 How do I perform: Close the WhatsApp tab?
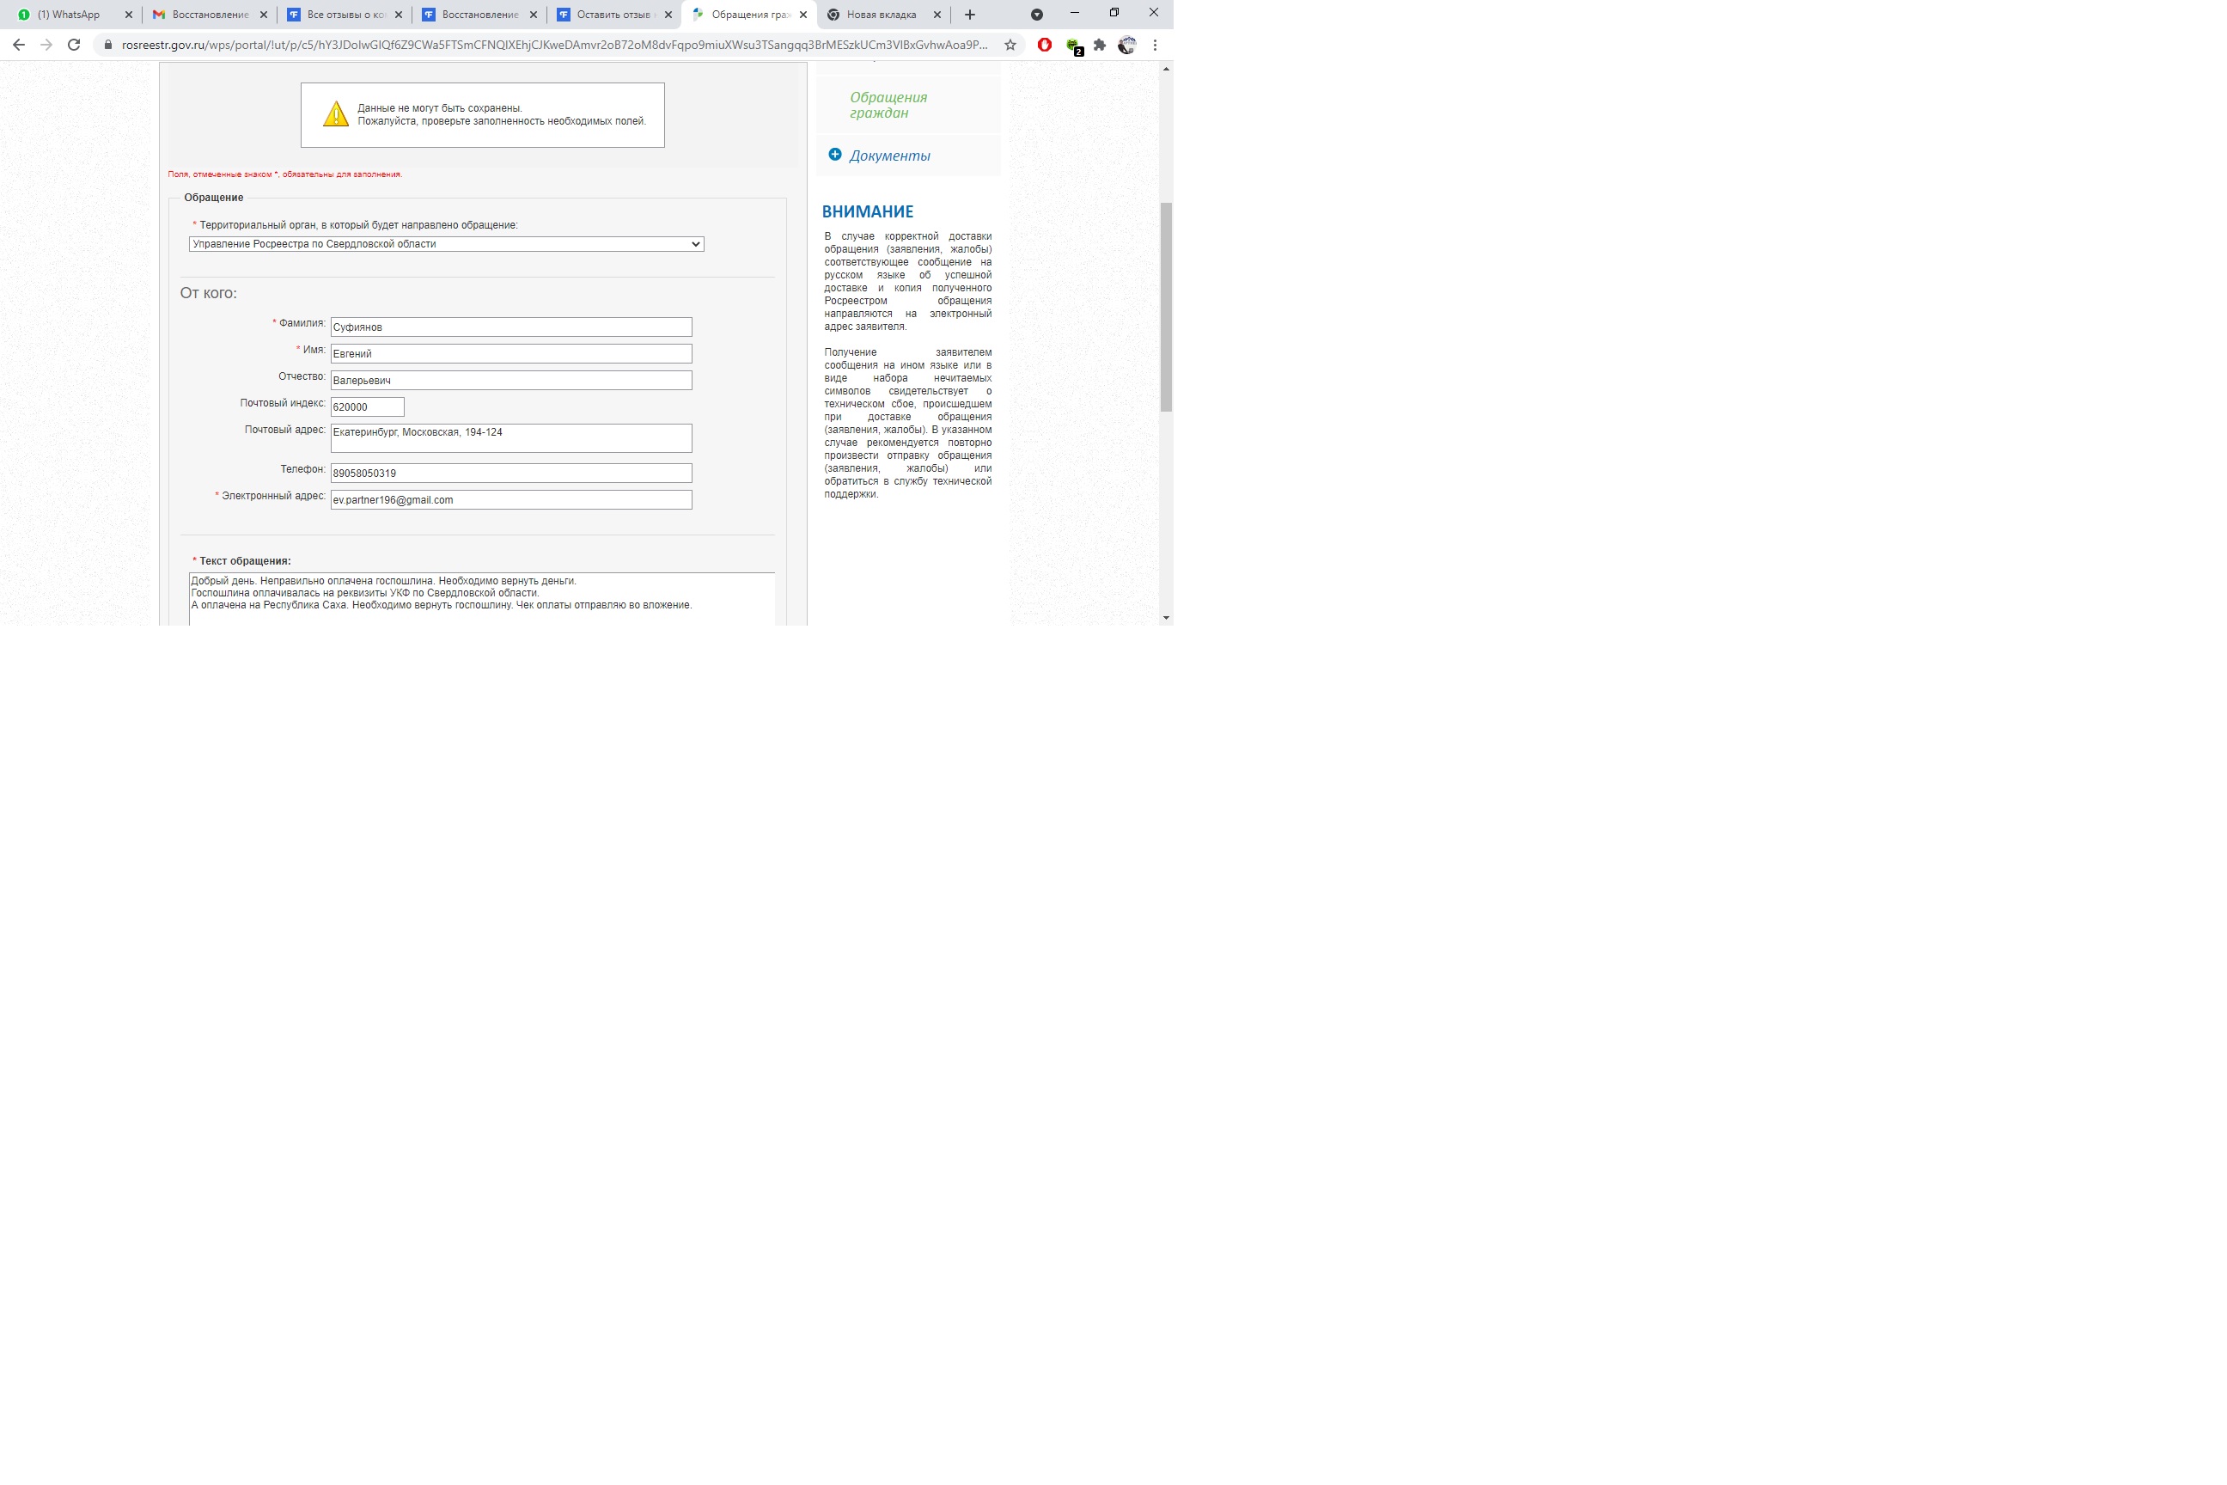click(x=129, y=15)
